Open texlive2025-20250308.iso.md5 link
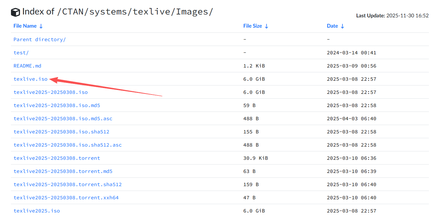This screenshot has height=216, width=445. point(57,105)
